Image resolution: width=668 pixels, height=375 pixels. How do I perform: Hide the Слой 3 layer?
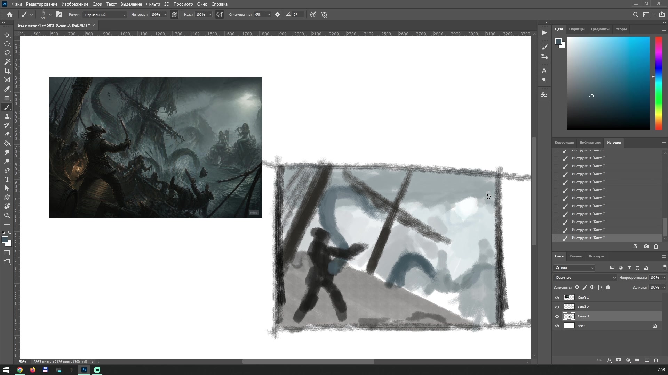click(558, 316)
